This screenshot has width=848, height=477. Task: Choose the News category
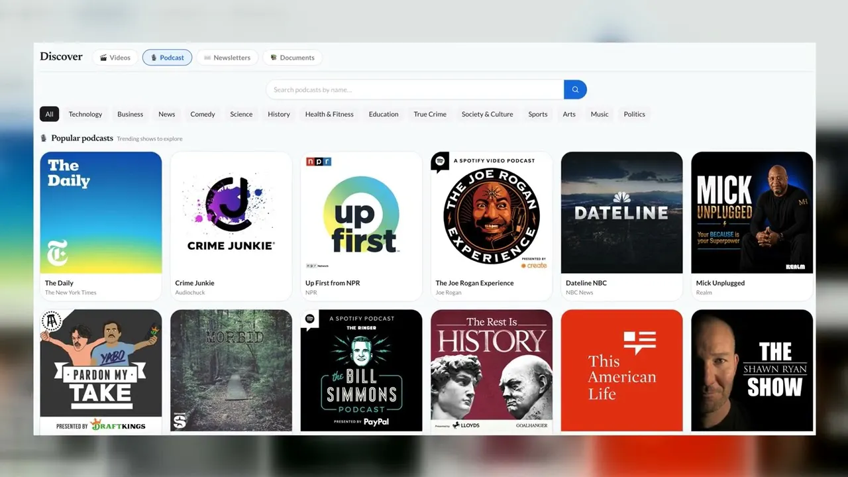coord(167,114)
